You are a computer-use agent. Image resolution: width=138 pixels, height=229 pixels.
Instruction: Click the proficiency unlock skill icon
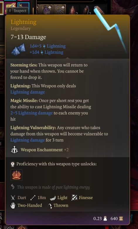click(16, 175)
